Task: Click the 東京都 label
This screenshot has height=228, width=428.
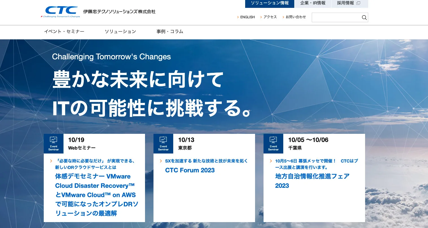Action: click(x=185, y=148)
